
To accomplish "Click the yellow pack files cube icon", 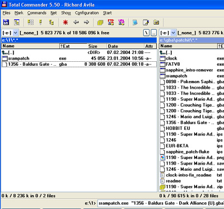I will click(x=100, y=22).
